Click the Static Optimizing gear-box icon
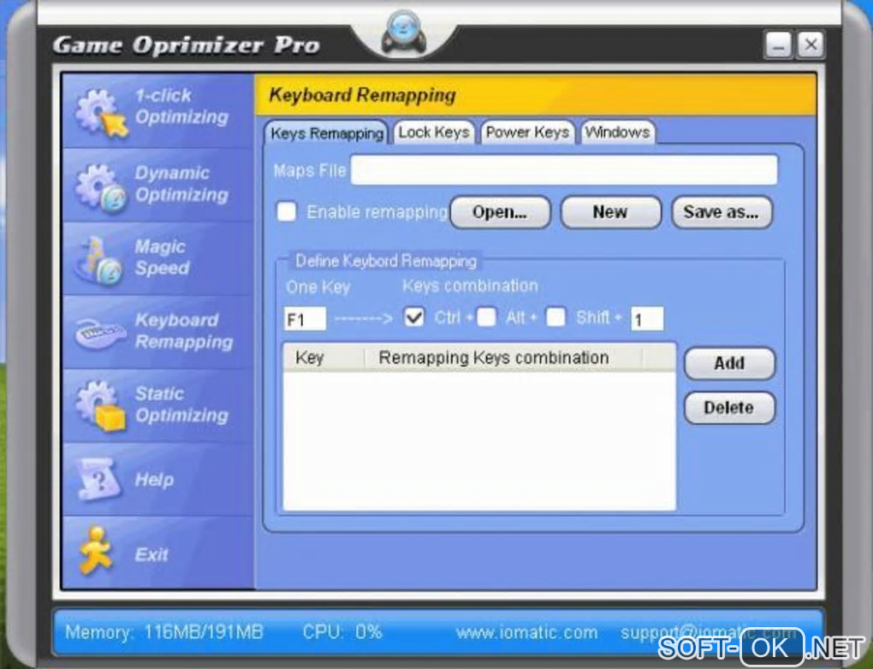The height and width of the screenshot is (669, 873). pyautogui.click(x=100, y=406)
